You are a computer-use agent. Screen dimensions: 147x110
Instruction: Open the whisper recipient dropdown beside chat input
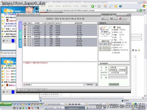[96, 85]
